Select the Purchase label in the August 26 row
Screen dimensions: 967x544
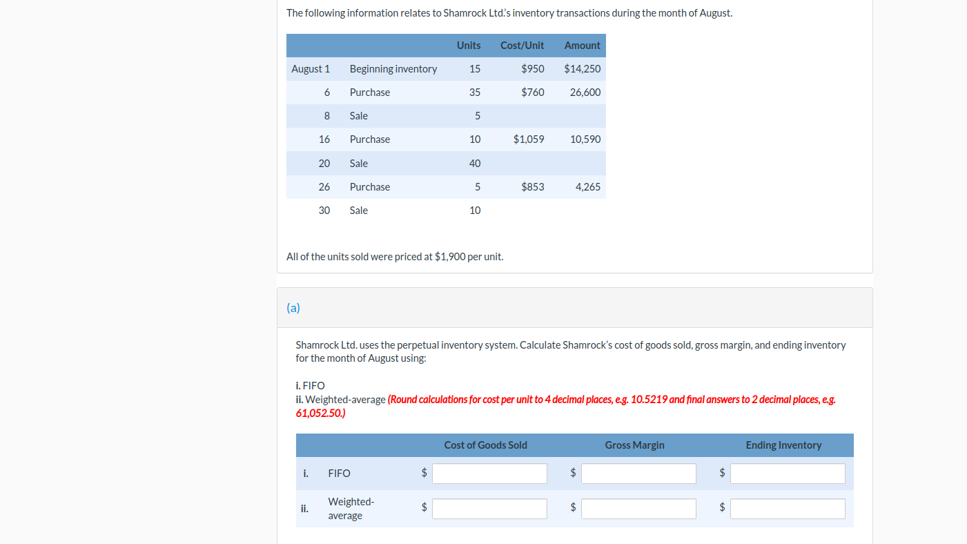click(370, 187)
